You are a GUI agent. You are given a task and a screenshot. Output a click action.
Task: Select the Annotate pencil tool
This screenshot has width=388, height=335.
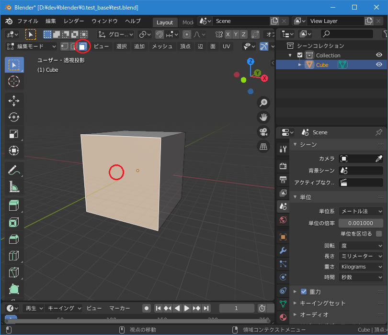(x=14, y=170)
